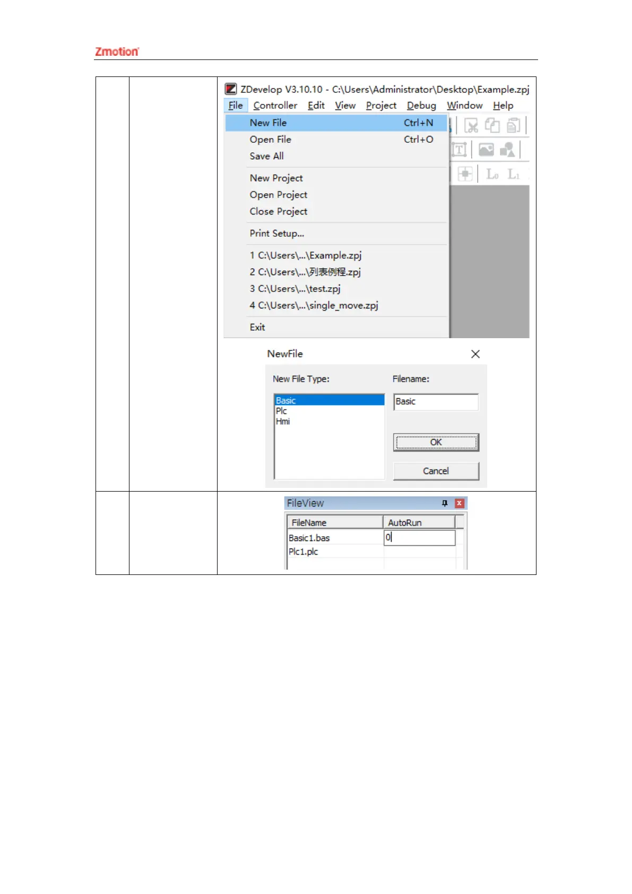Choose Print Setup... menu entry

point(336,233)
